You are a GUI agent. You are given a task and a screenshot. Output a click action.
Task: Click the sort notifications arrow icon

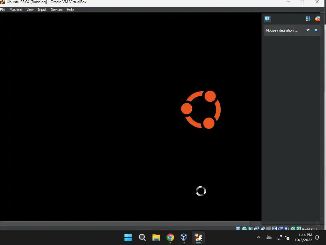click(308, 19)
